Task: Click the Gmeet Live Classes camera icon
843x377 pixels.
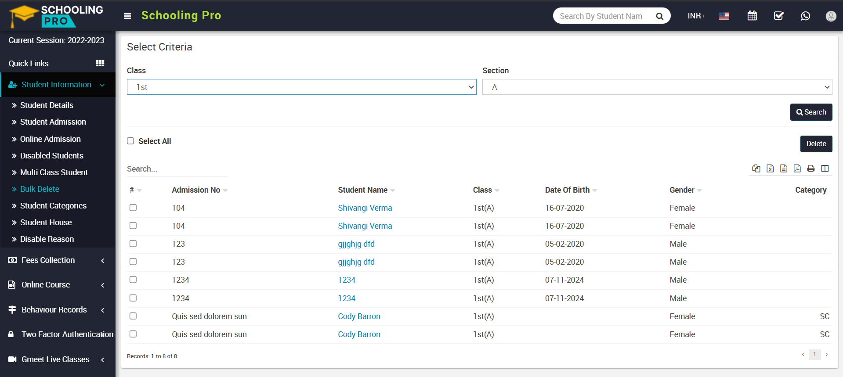Action: tap(12, 359)
